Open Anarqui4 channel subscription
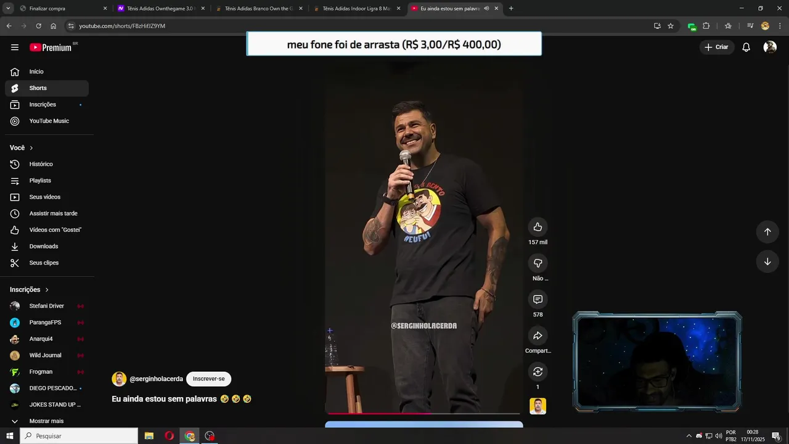The width and height of the screenshot is (789, 444). coord(47,339)
